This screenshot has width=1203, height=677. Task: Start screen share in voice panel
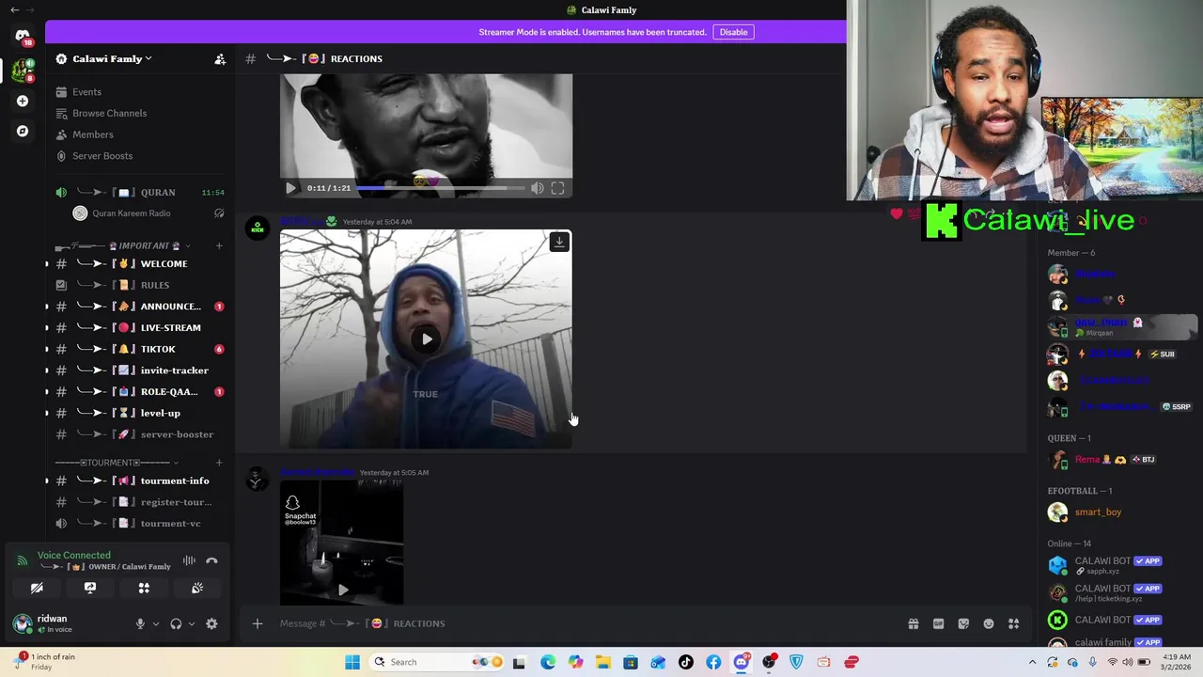pyautogui.click(x=90, y=588)
